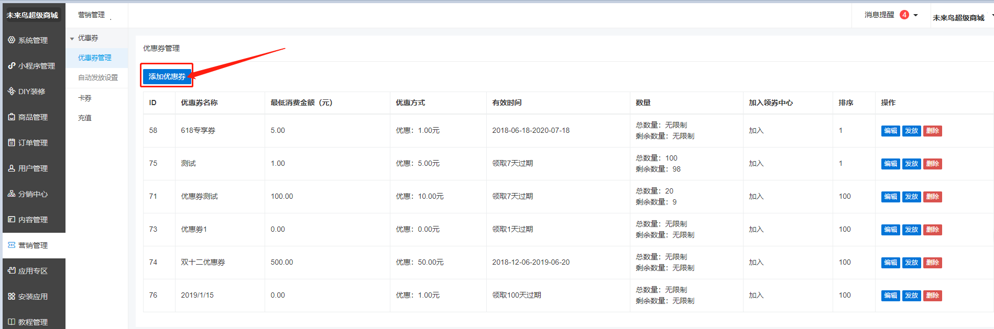Click 发放 for the 优惠券测试 row

click(x=911, y=197)
